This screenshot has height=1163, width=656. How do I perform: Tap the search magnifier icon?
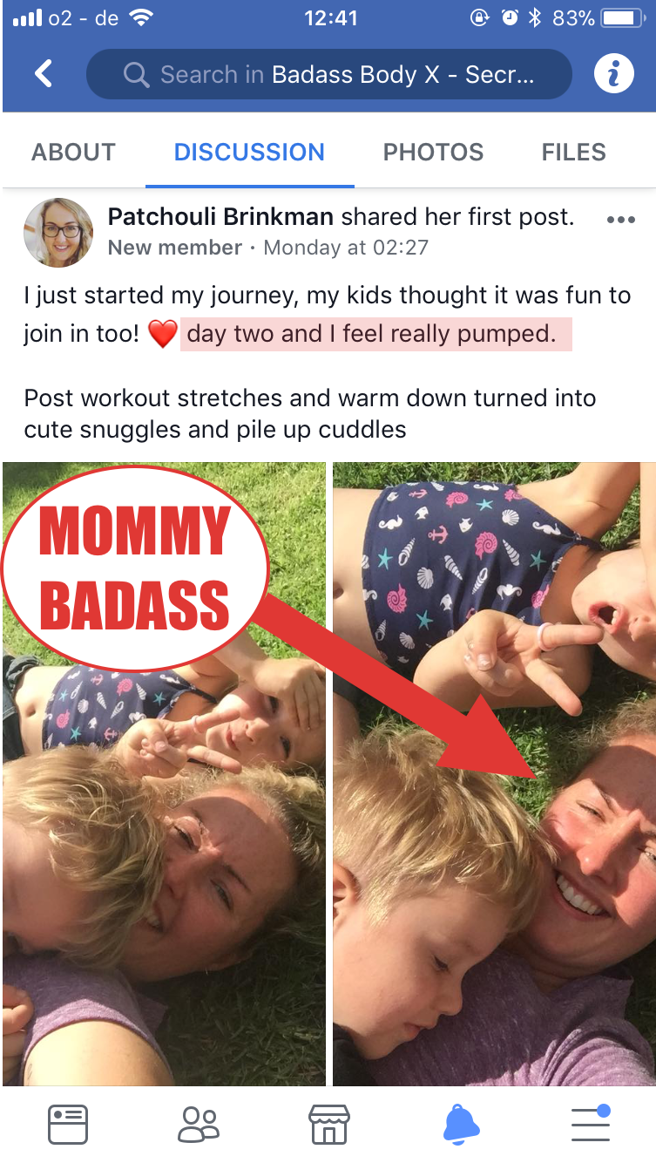[137, 75]
